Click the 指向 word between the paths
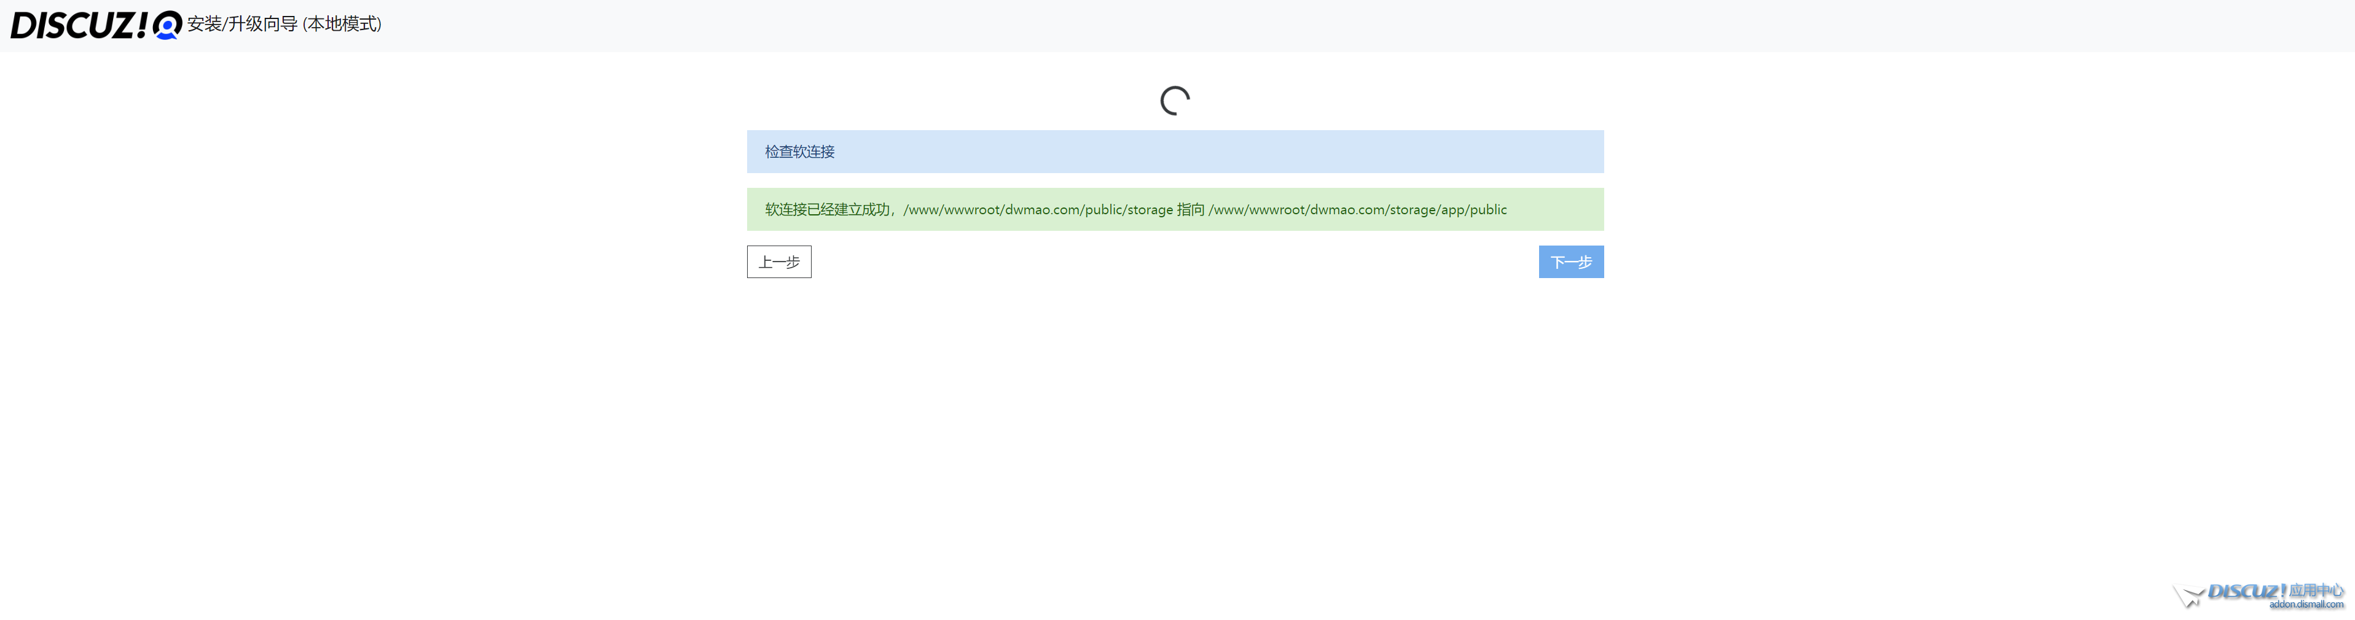 pos(1190,210)
